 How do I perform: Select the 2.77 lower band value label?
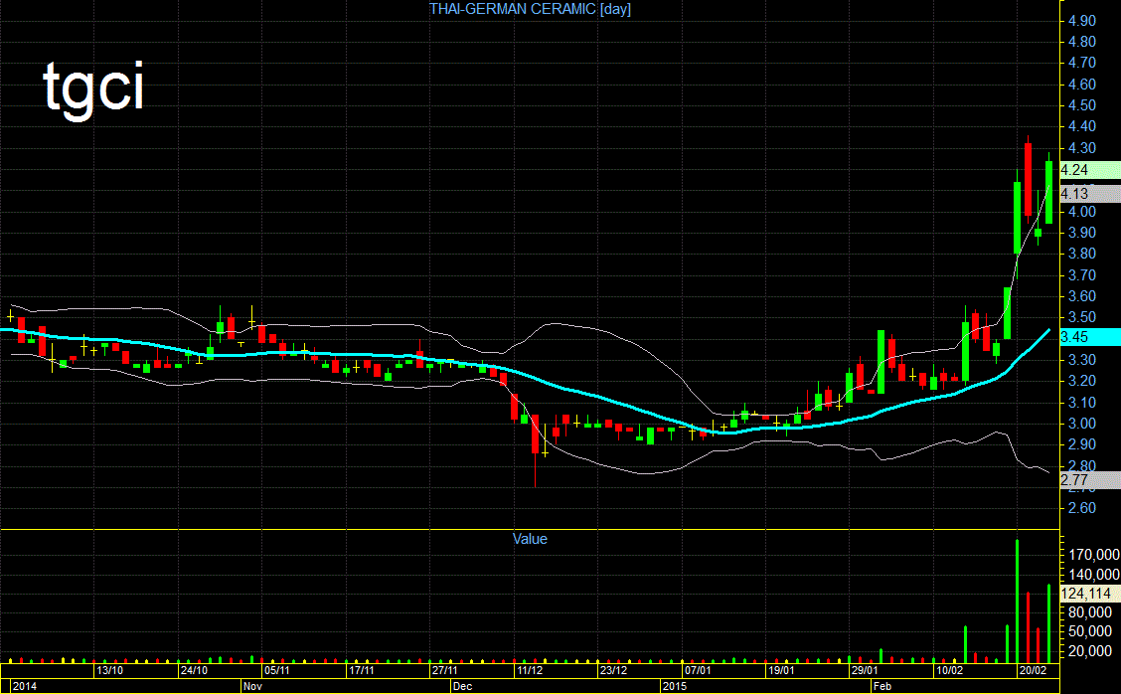1089,480
